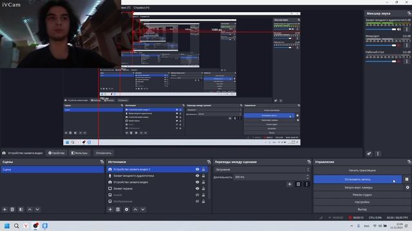This screenshot has height=231, width=412.
Task: Open the Затухание transition dropdown
Action: [x=262, y=169]
